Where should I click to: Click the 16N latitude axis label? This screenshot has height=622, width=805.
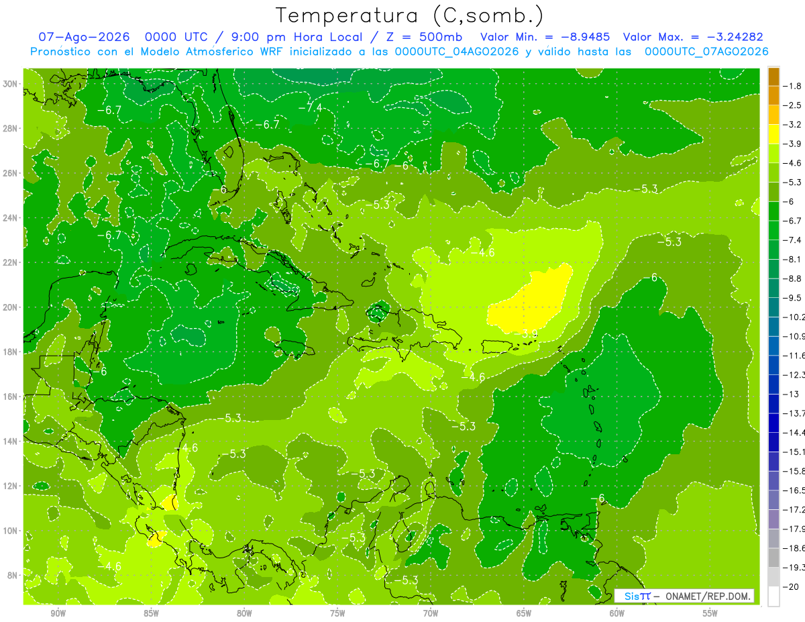click(11, 397)
